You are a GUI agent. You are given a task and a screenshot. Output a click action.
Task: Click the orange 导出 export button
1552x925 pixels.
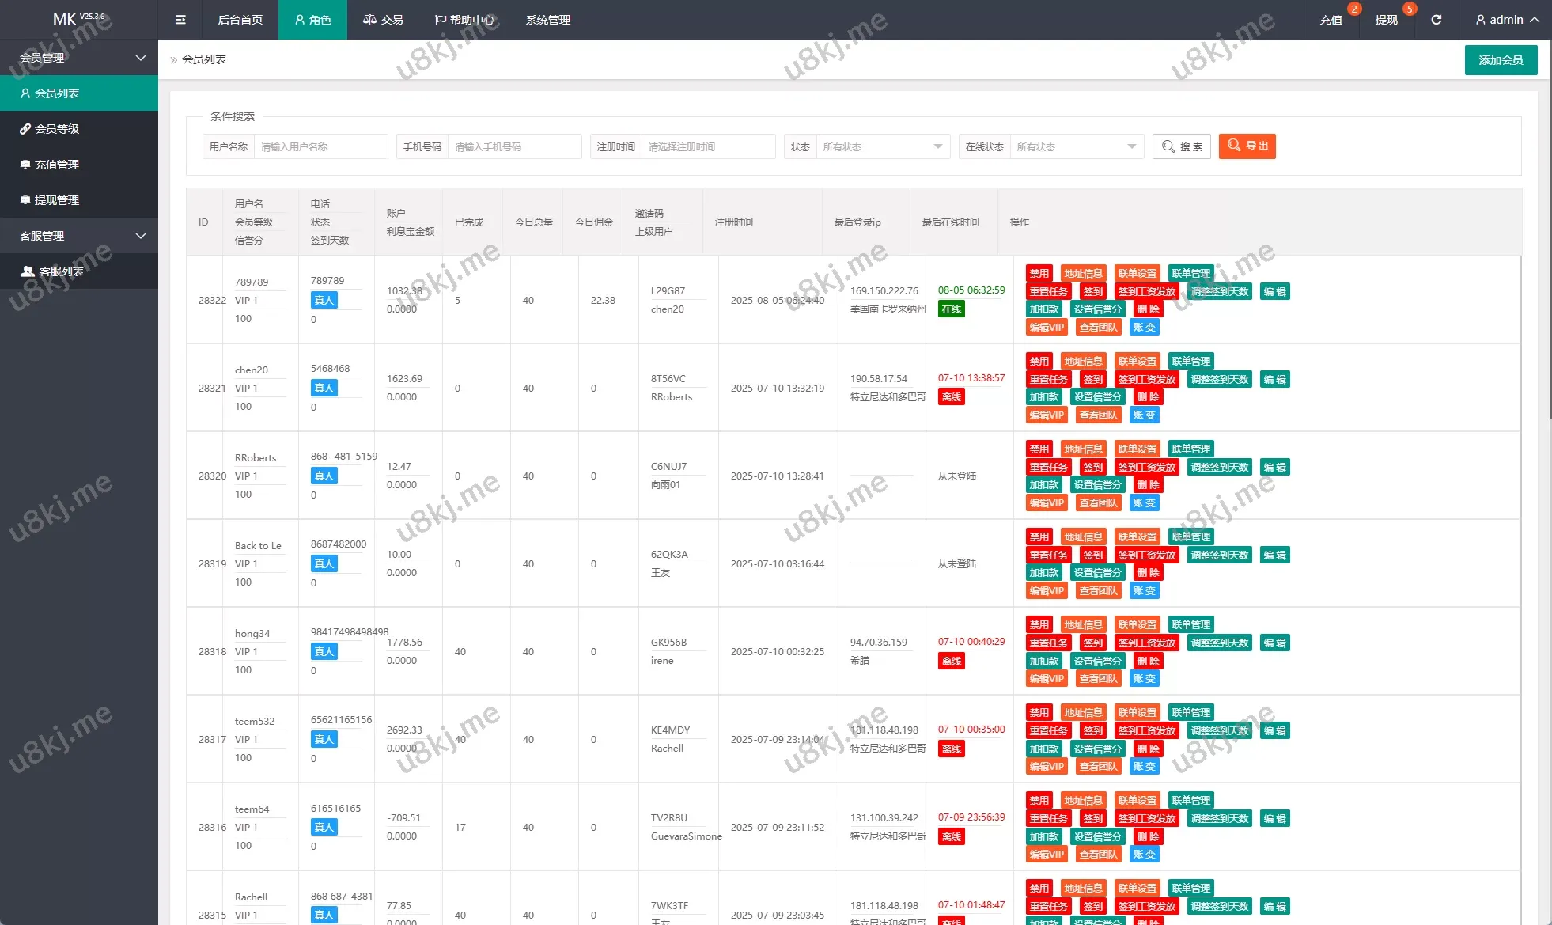point(1247,146)
